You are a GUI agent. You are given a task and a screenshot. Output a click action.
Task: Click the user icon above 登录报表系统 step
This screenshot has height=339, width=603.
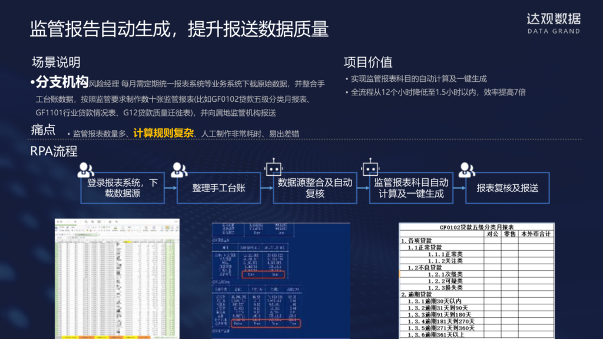[x=85, y=170]
